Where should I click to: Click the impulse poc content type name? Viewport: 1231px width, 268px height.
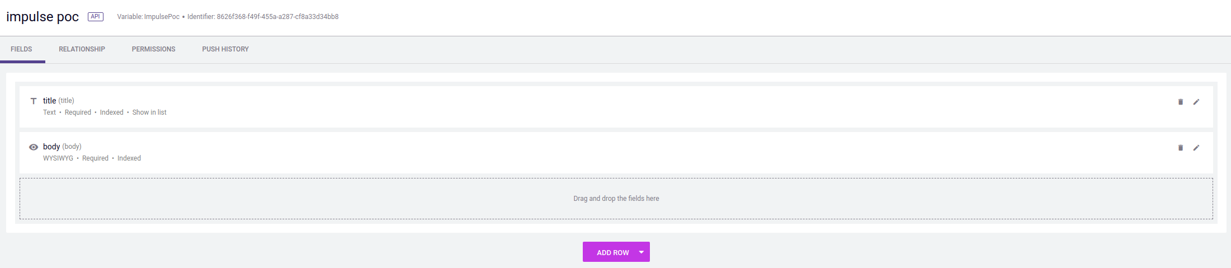[x=43, y=17]
